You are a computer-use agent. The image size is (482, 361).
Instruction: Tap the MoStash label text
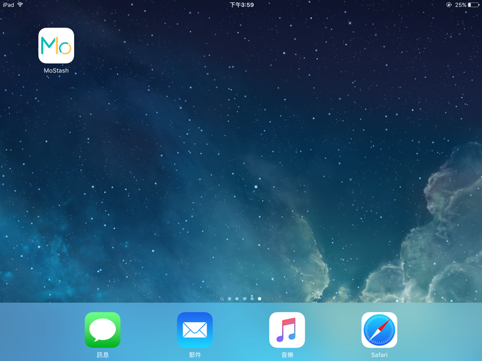click(x=56, y=70)
